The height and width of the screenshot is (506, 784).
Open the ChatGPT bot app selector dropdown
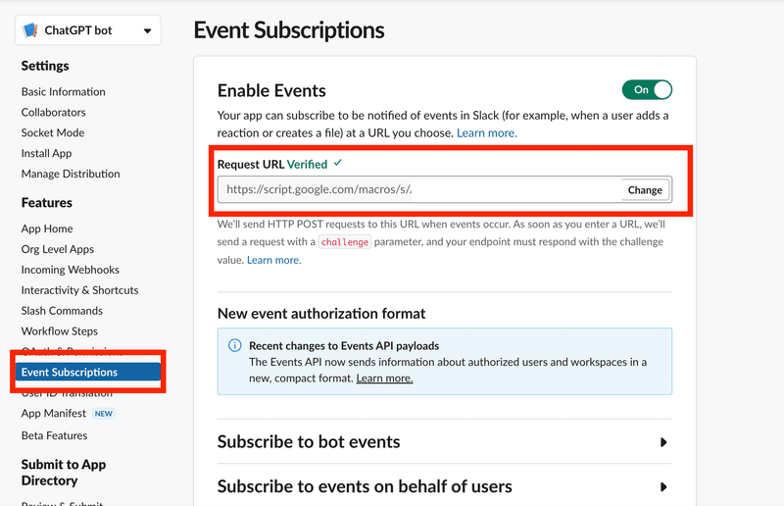88,30
